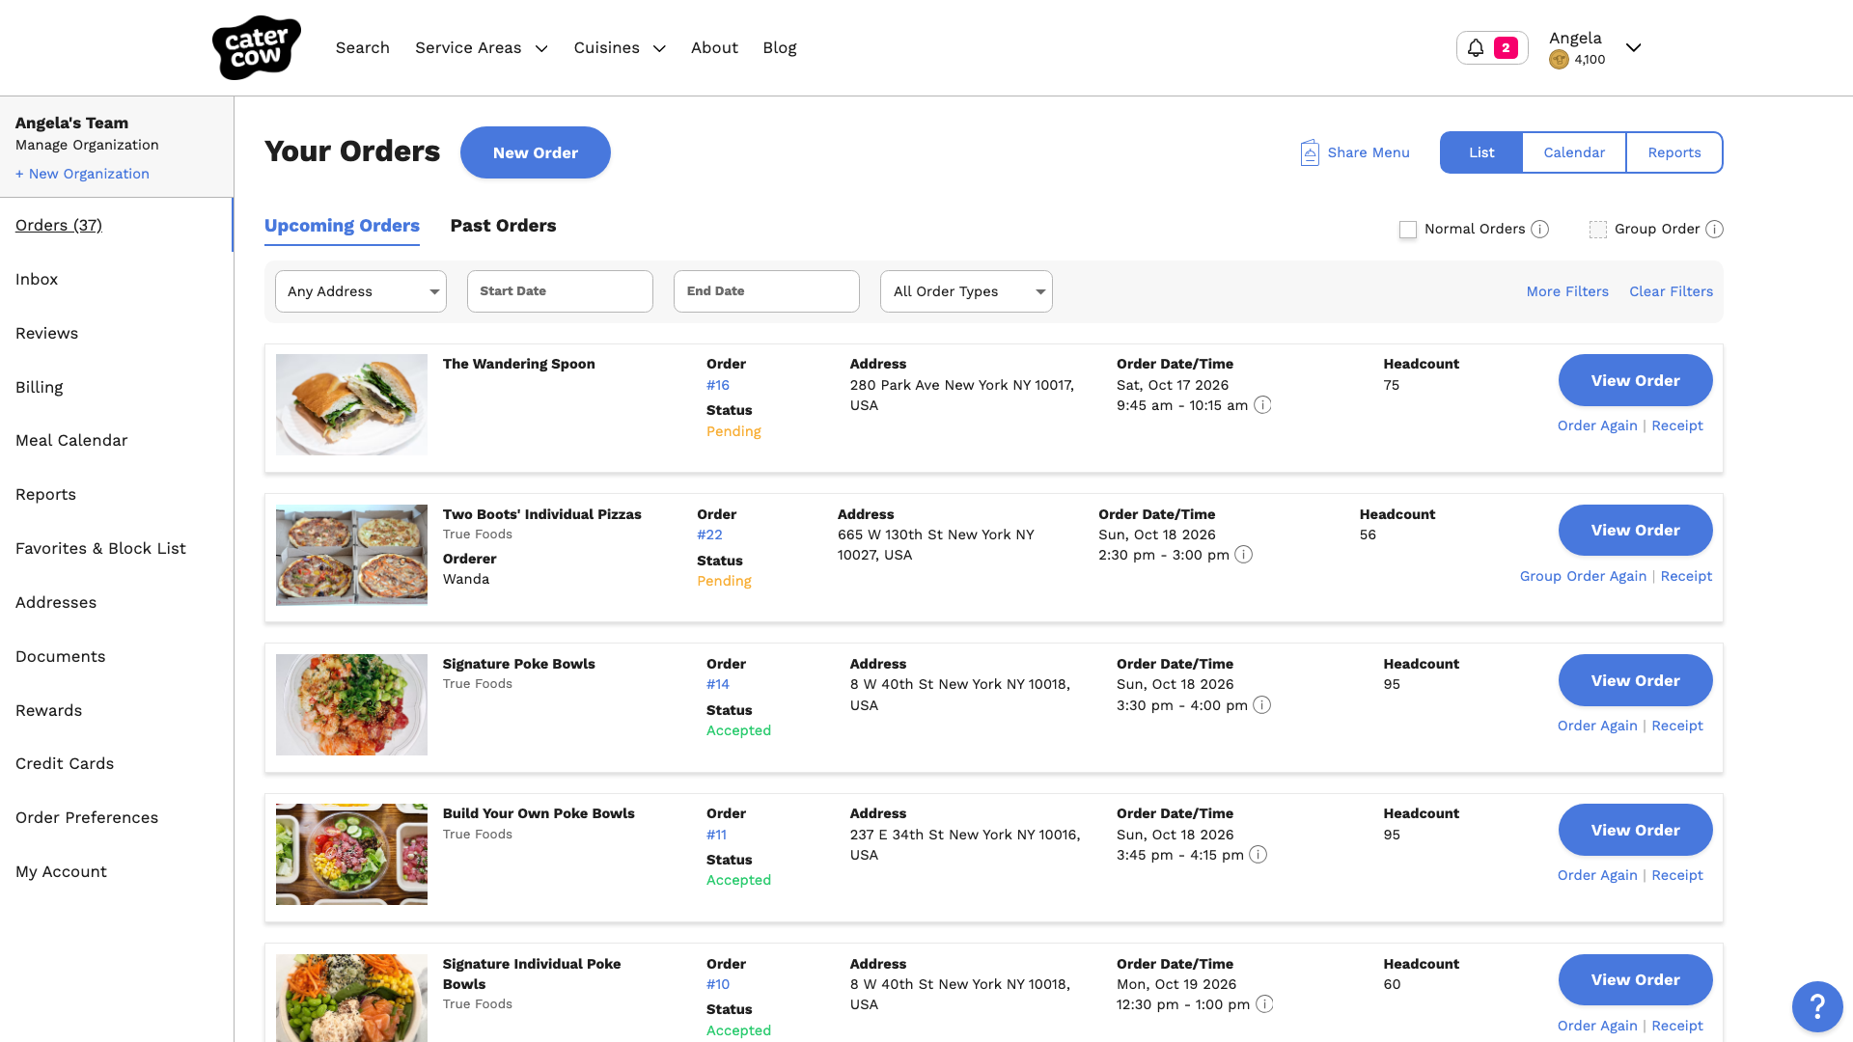1853x1042 pixels.
Task: Click time info icon for order #10
Action: coord(1264,1004)
